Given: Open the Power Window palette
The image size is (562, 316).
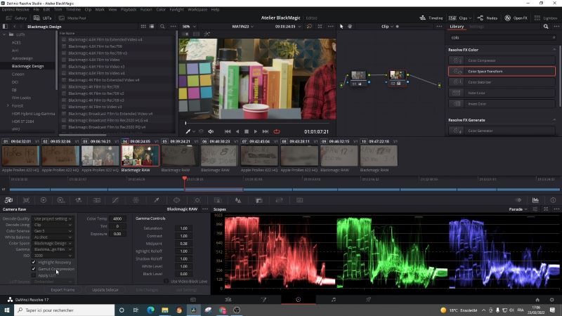Looking at the screenshot, I should coord(177,200).
